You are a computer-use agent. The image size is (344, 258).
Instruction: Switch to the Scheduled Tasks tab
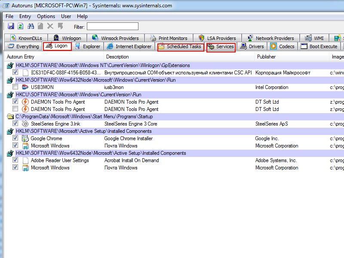pyautogui.click(x=180, y=46)
